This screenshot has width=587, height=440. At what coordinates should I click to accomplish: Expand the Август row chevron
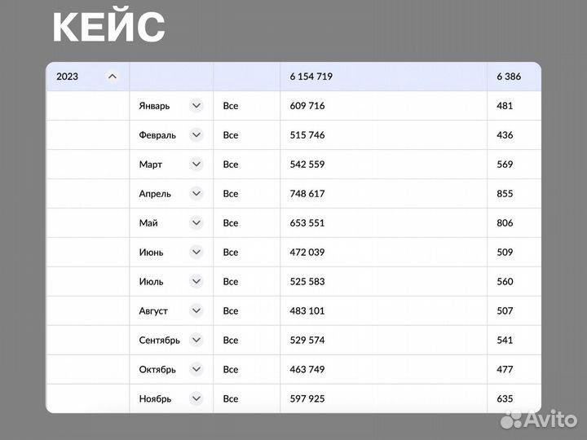point(196,311)
